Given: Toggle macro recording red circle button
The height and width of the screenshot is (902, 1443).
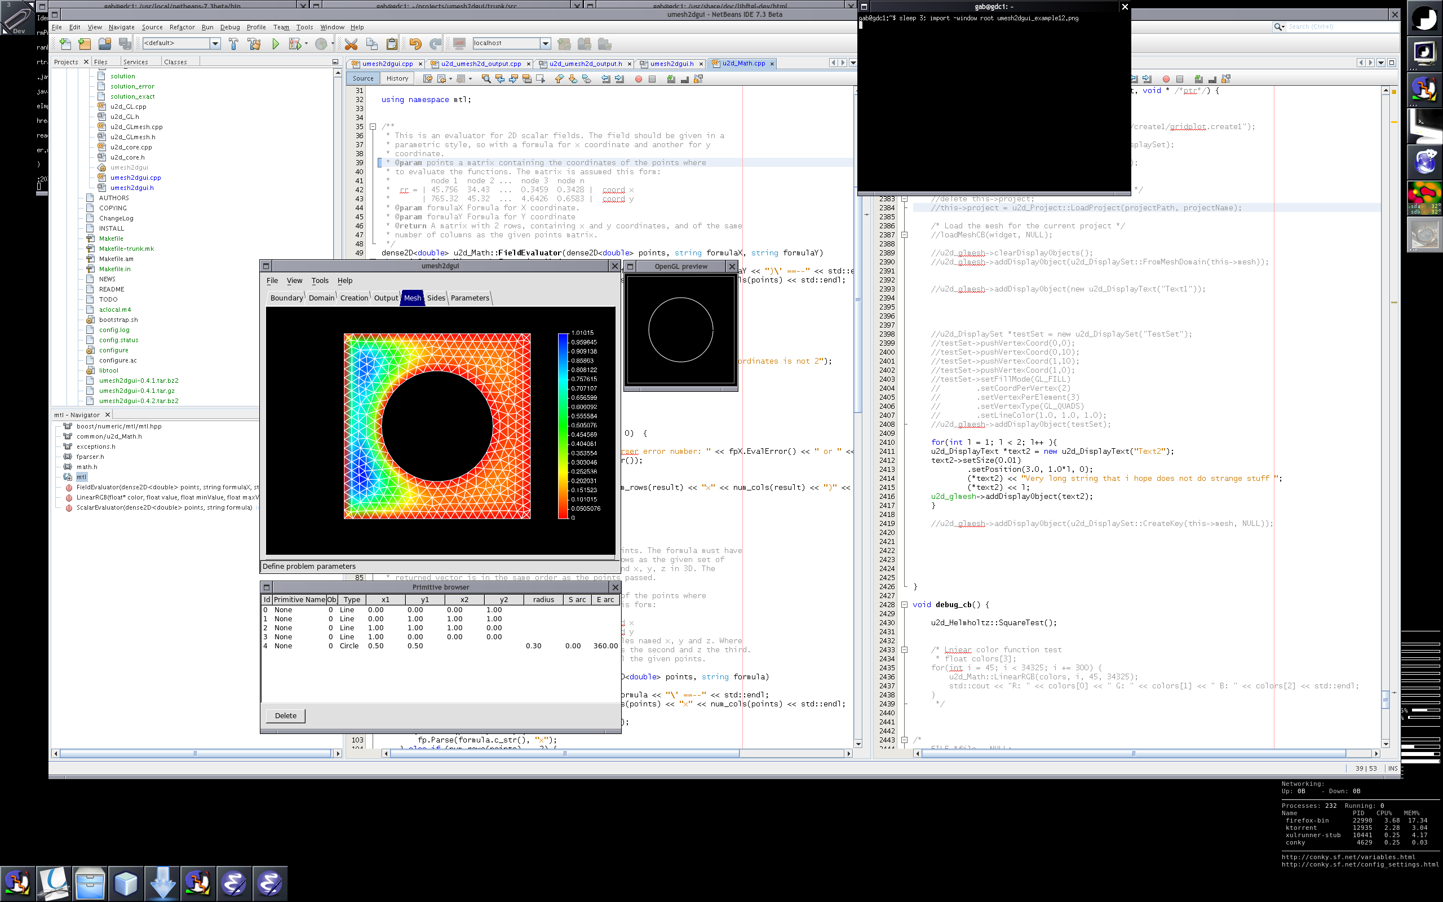Looking at the screenshot, I should click(x=639, y=79).
